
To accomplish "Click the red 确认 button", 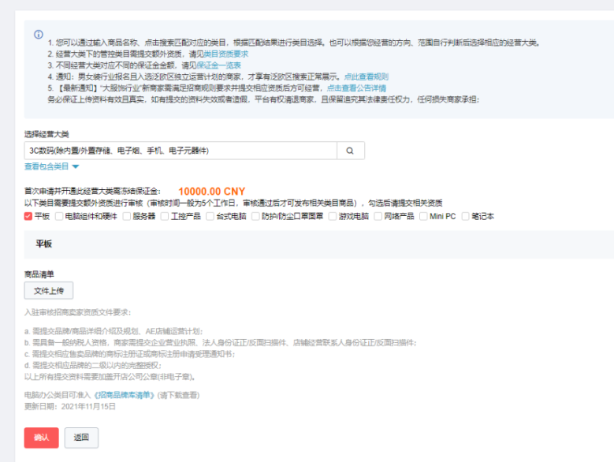I will click(41, 438).
